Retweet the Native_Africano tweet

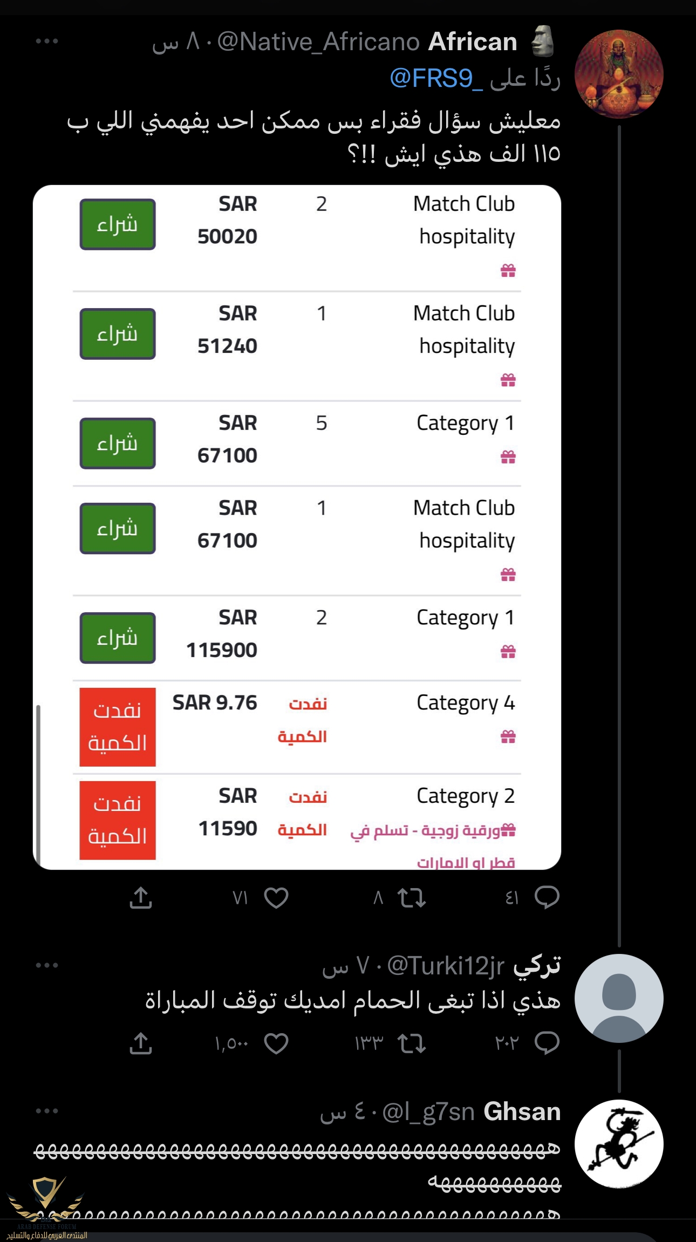pyautogui.click(x=411, y=898)
